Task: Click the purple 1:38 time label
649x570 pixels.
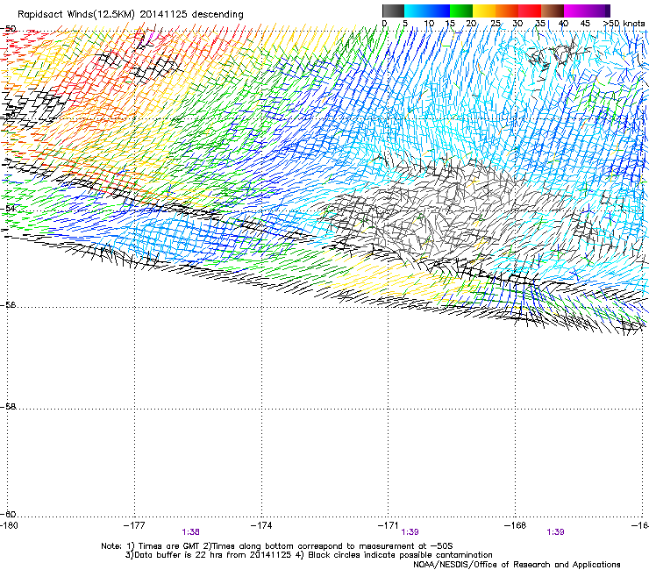Action: 191,532
